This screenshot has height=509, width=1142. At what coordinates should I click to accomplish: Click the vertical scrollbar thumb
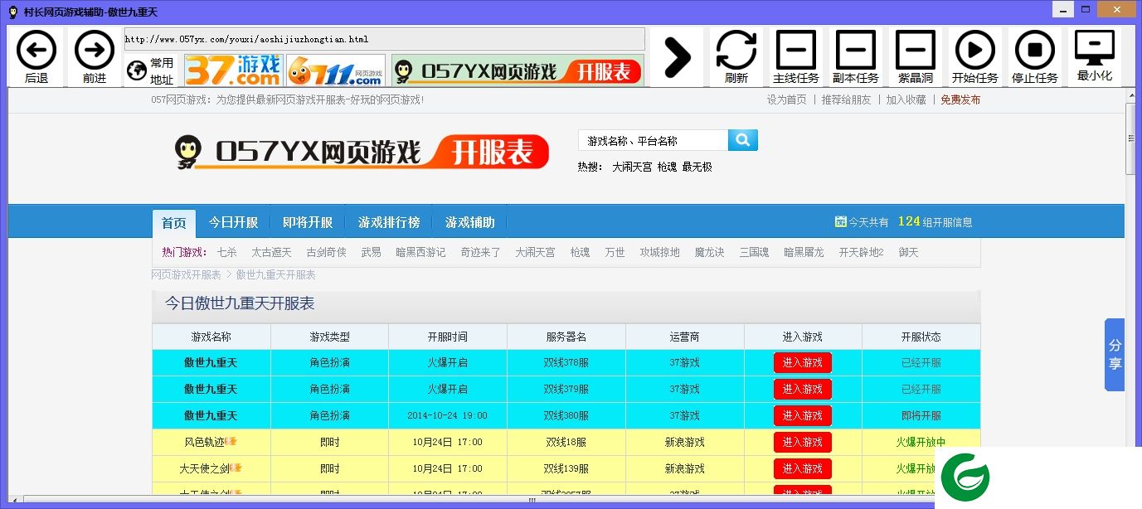tap(1130, 138)
